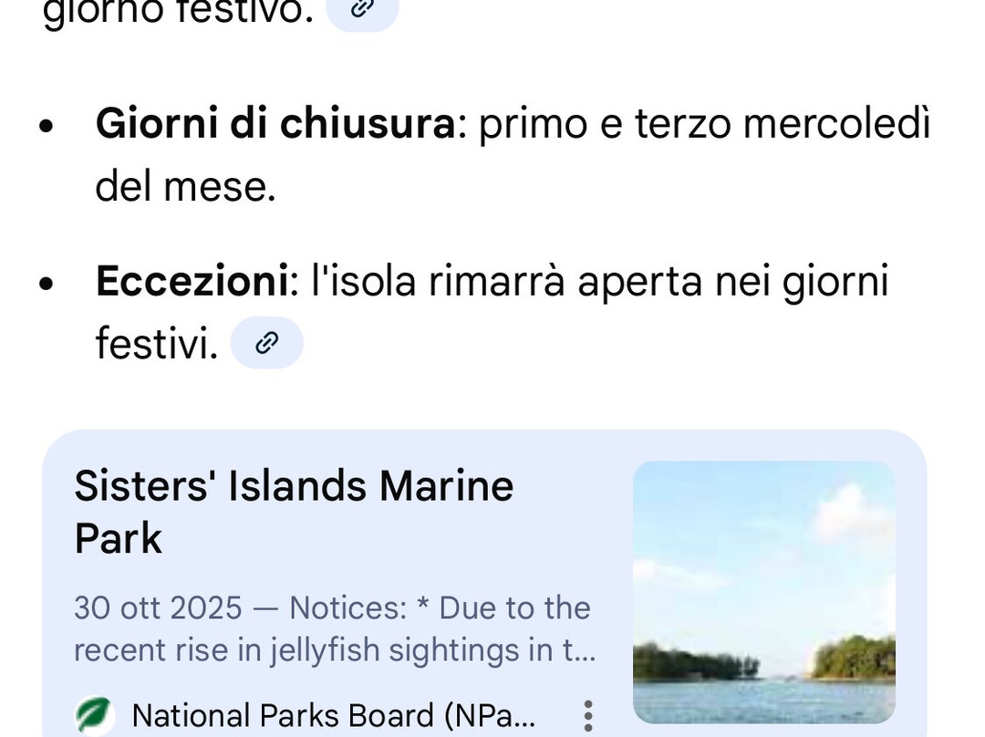Click the "National Parks Board" source name
Image resolution: width=985 pixels, height=737 pixels.
tap(332, 716)
